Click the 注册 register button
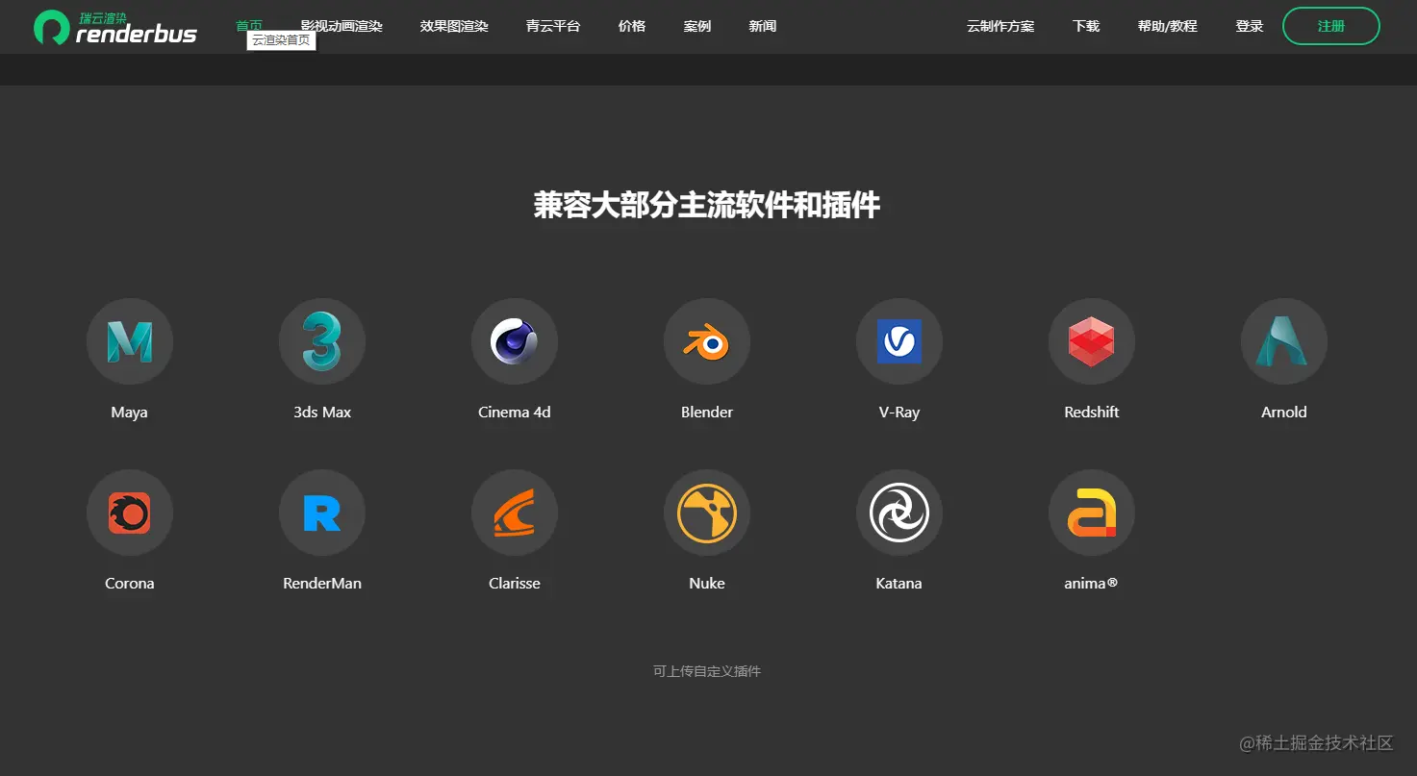Image resolution: width=1417 pixels, height=776 pixels. pyautogui.click(x=1330, y=26)
